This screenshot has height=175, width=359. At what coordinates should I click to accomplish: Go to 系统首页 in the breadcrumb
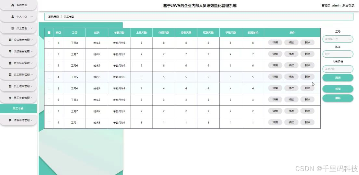pos(54,17)
